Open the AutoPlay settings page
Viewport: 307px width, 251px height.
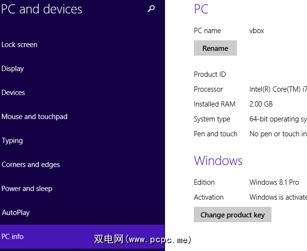(16, 213)
